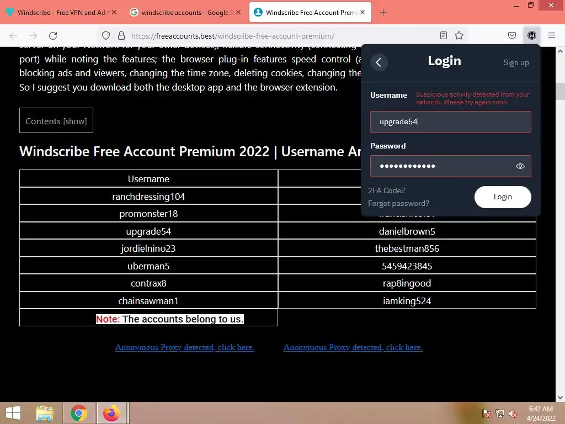Image resolution: width=565 pixels, height=424 pixels.
Task: Go back to previous page
Action: [x=13, y=35]
